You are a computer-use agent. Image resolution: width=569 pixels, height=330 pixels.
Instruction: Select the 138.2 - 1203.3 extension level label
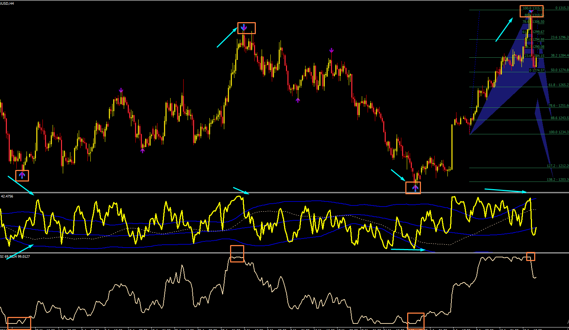click(558, 180)
